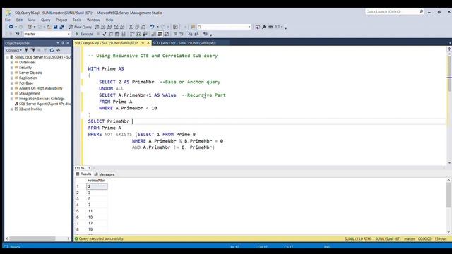Click the Cut scissors icon
Image resolution: width=452 pixels, height=254 pixels.
tap(131, 27)
